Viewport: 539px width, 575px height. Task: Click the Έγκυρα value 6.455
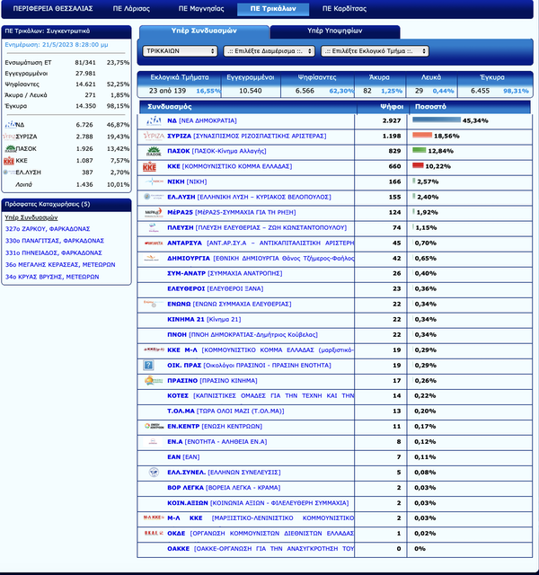click(480, 91)
